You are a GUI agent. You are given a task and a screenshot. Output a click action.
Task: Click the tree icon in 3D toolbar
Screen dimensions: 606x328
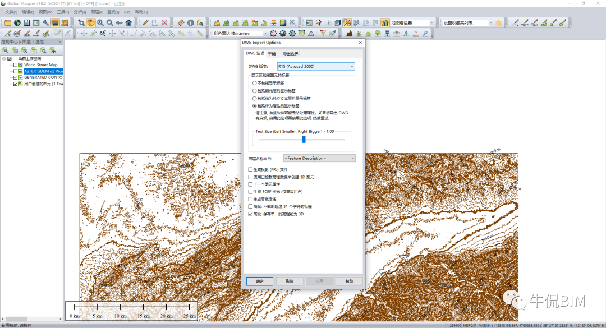pos(378,34)
